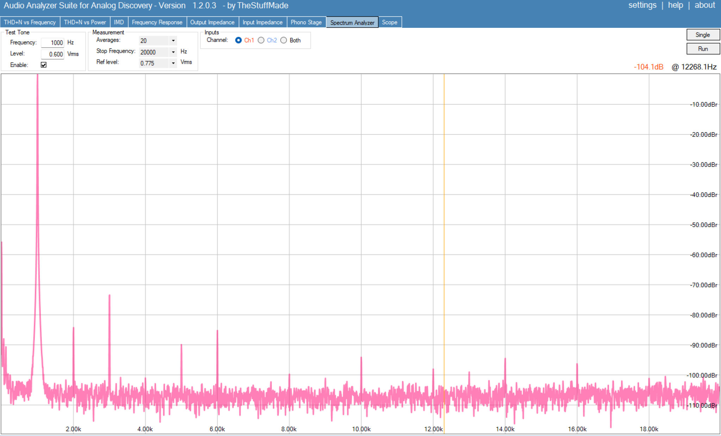Click the Single capture button
Screen dimensions: 721x436
pyautogui.click(x=703, y=35)
